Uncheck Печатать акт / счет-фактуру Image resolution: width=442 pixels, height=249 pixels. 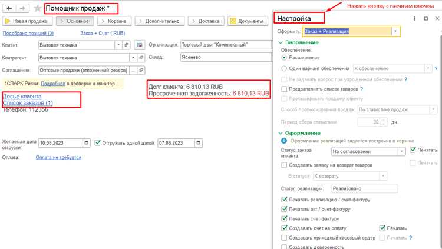284,209
